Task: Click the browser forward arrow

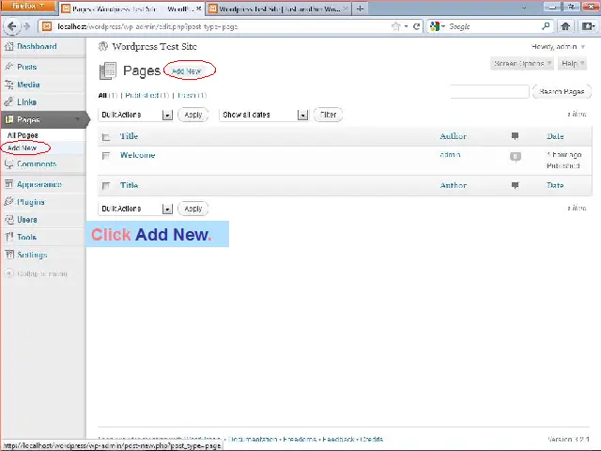Action: coord(26,26)
